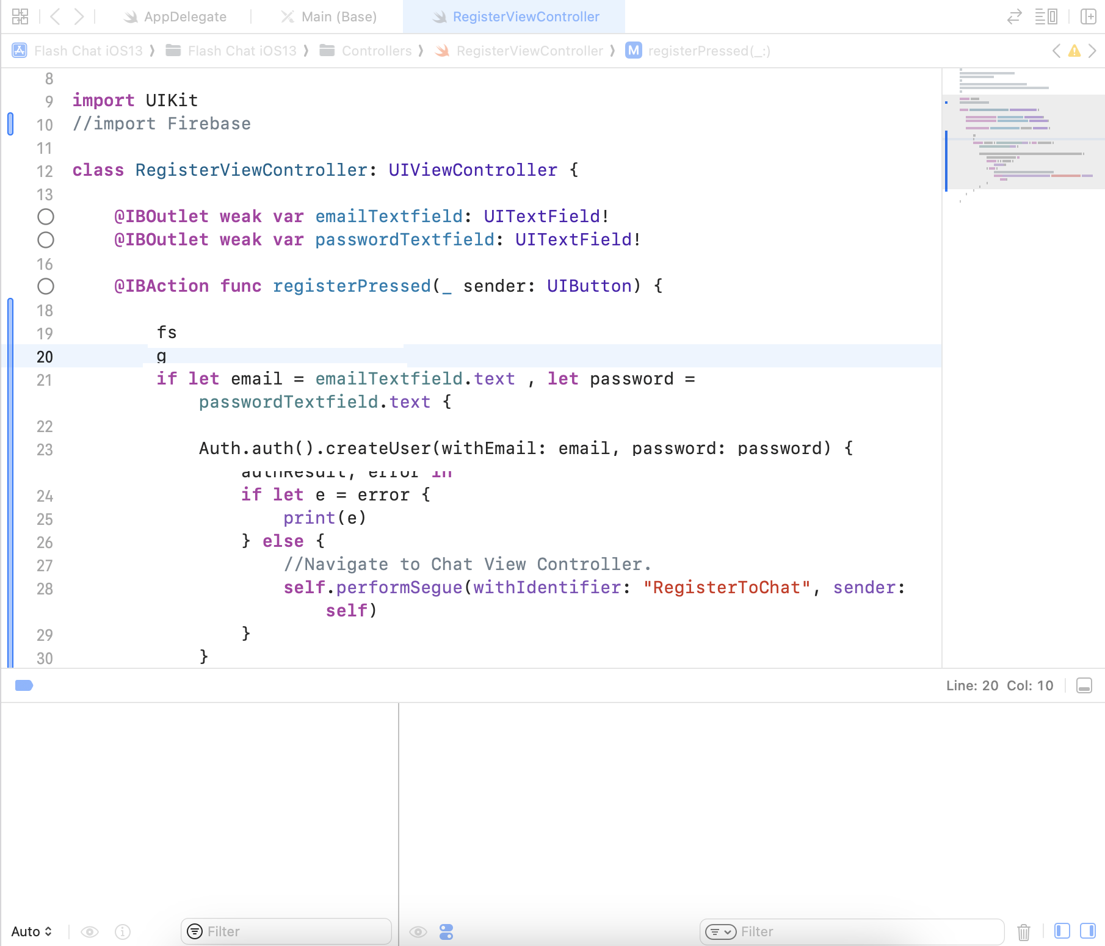The height and width of the screenshot is (946, 1105).
Task: Toggle the blue breakpoint activation tag
Action: (x=24, y=685)
